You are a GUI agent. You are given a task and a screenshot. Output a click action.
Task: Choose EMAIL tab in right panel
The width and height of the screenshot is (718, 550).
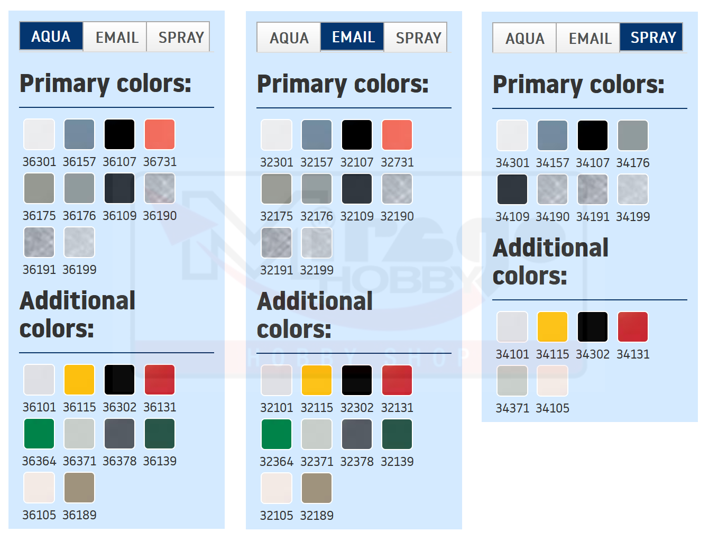click(590, 38)
